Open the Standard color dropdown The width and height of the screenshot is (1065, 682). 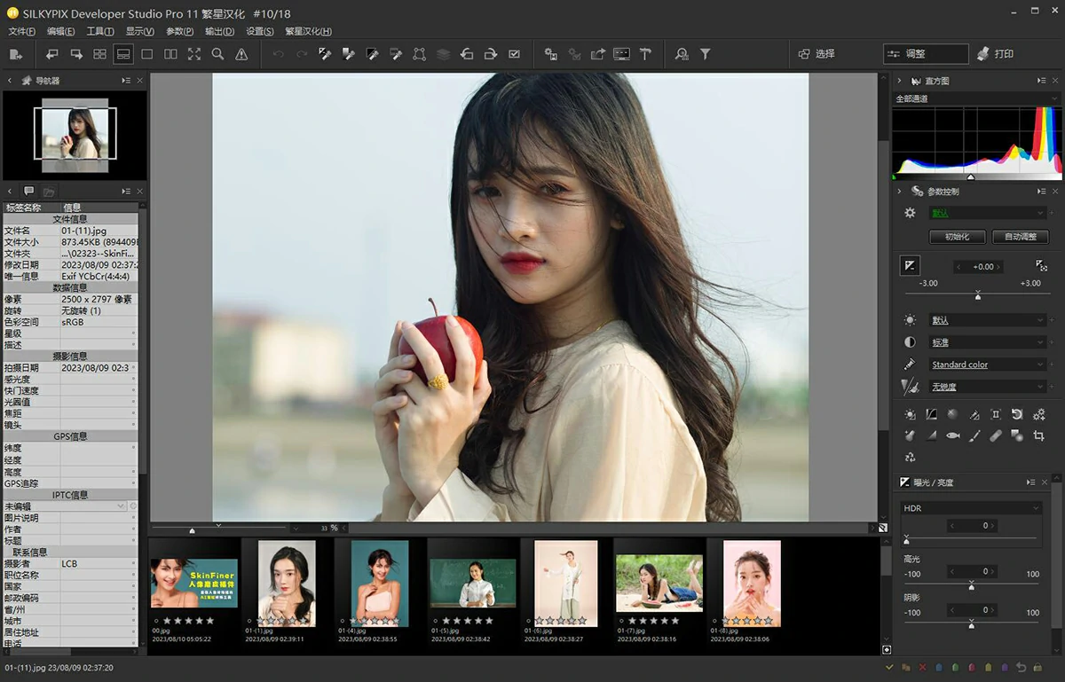coord(988,365)
